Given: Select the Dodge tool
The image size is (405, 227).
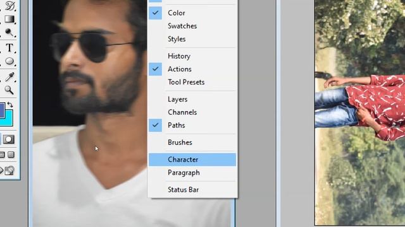Looking at the screenshot, I should coord(9,33).
